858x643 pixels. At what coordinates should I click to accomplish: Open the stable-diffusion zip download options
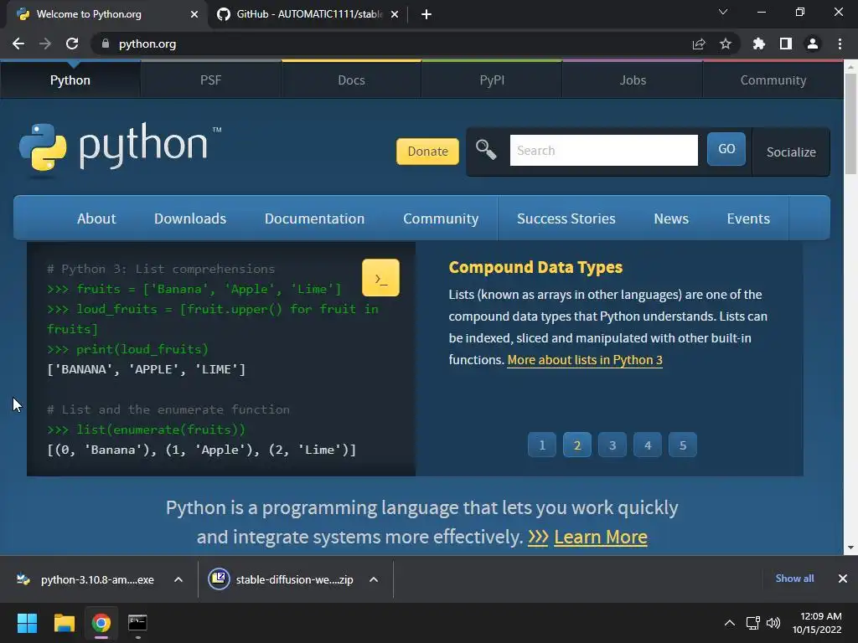tap(374, 579)
